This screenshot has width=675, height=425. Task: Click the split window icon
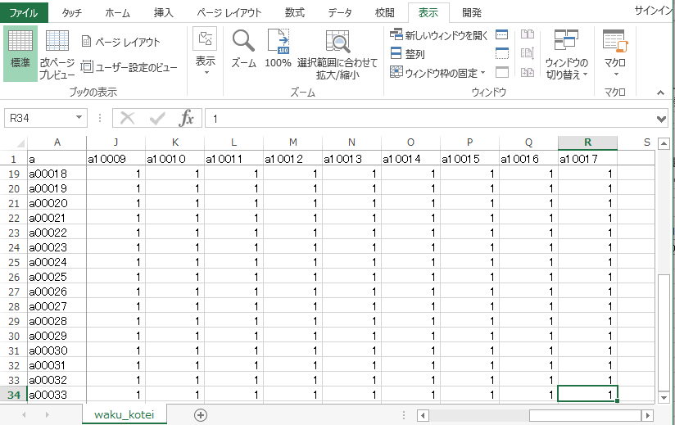502,34
